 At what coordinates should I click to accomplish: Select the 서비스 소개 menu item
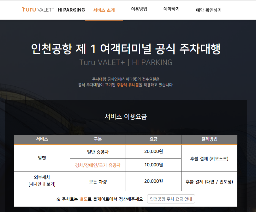coord(104,10)
